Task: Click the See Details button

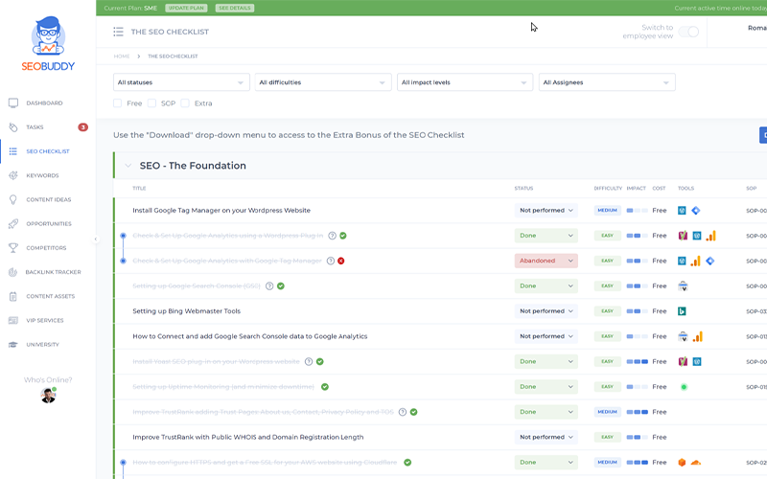Action: (x=235, y=8)
